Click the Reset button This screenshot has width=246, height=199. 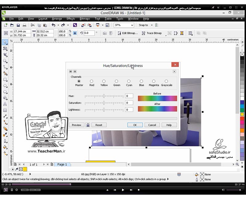click(99, 125)
